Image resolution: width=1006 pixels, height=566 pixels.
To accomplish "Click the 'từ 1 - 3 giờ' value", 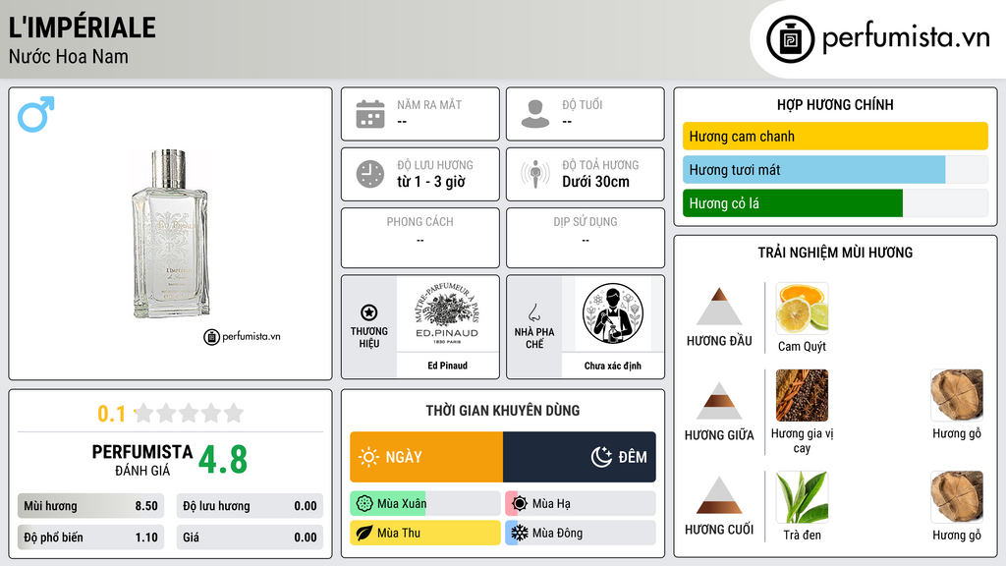I will (431, 182).
